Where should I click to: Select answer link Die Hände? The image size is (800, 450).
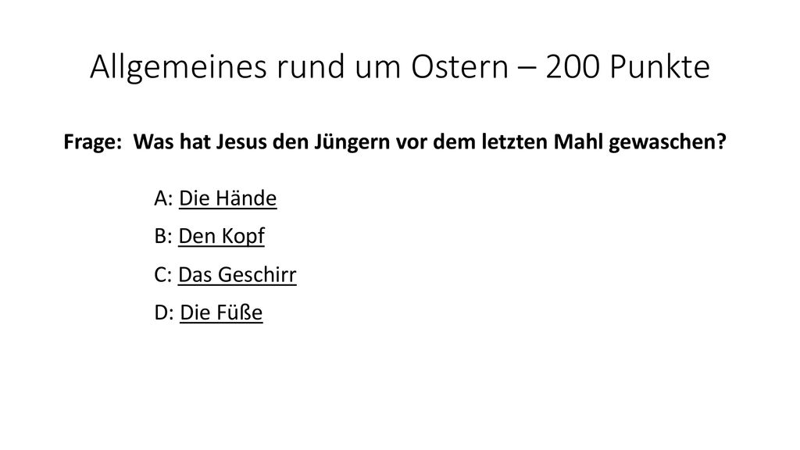pos(227,198)
